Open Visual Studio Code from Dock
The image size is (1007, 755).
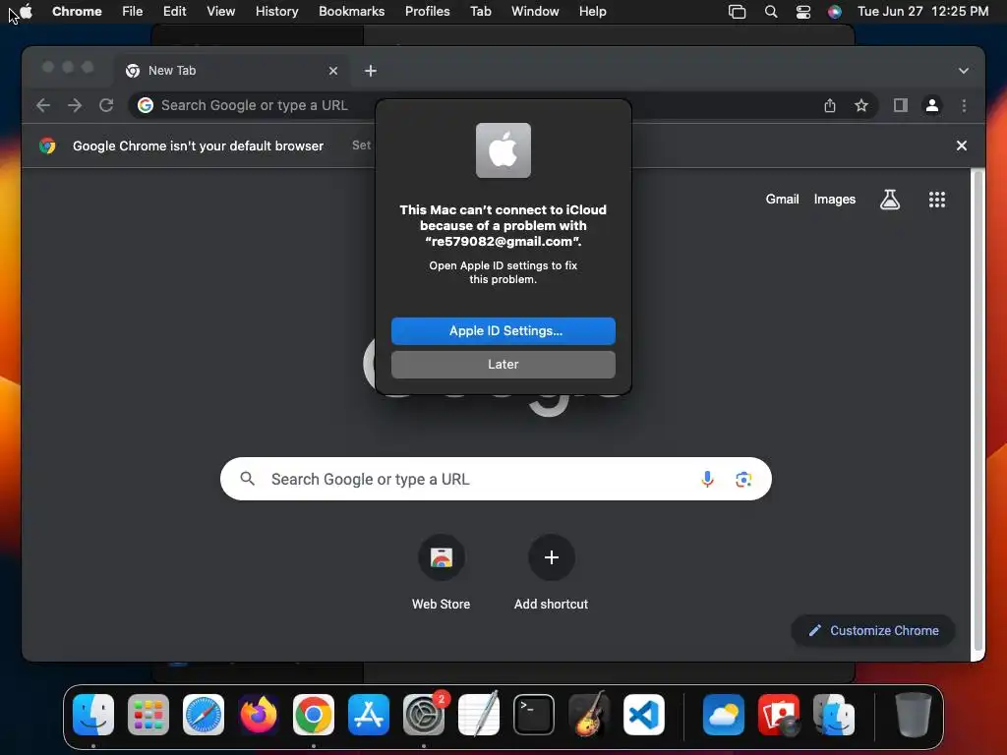coord(643,715)
